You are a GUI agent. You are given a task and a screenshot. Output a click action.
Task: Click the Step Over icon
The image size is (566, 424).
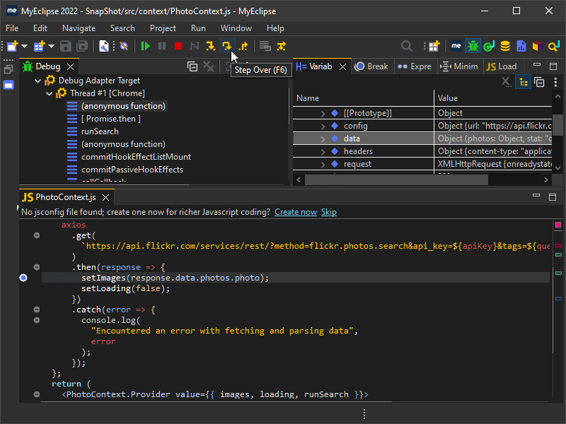226,46
